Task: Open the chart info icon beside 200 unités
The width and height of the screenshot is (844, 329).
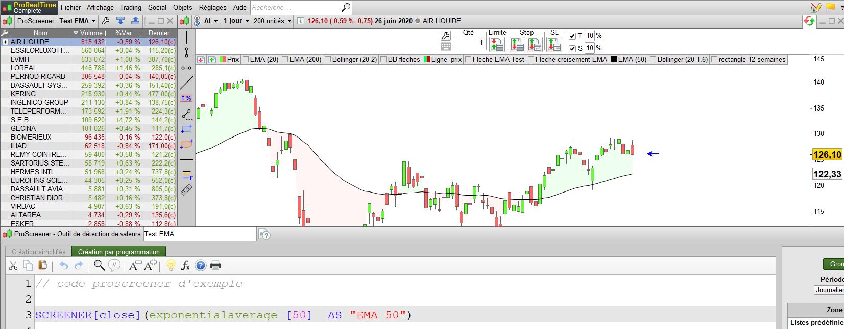Action: click(x=301, y=21)
